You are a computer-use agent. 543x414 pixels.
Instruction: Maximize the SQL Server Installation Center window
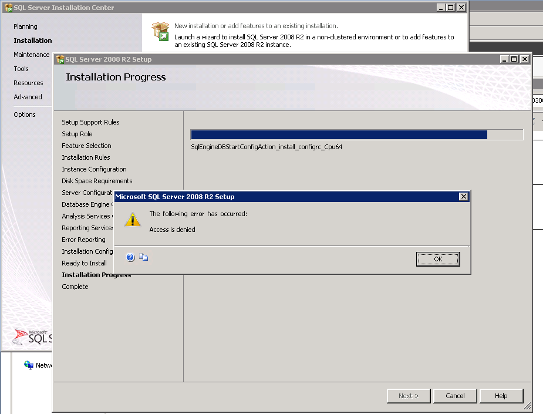pyautogui.click(x=450, y=7)
